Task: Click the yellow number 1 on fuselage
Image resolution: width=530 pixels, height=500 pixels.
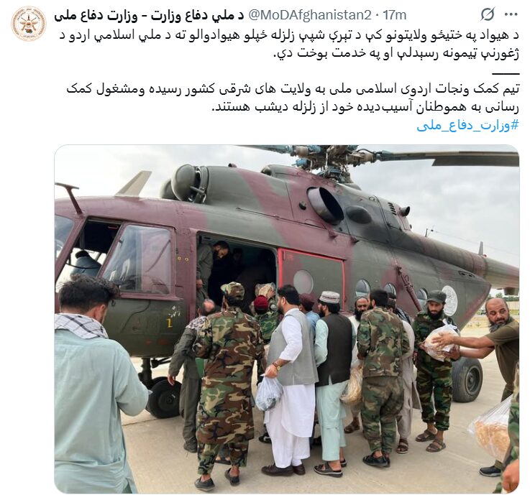Action: click(169, 323)
